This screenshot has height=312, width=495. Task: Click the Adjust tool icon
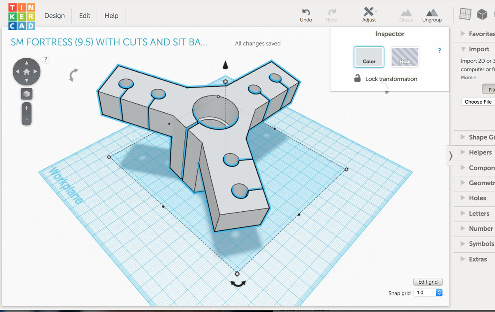pyautogui.click(x=369, y=12)
